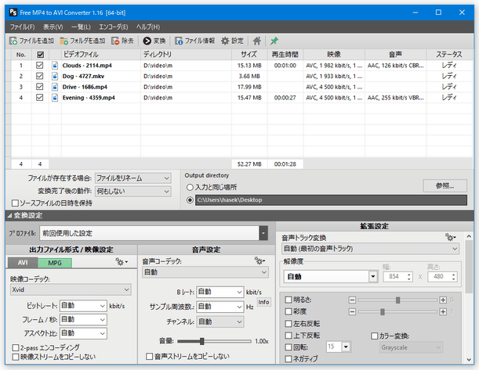479x370 pixels.
Task: Click the resolution width 854 spinner field
Action: tap(397, 276)
